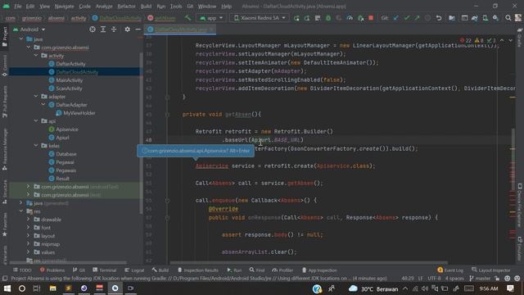Open the Layout Inspector panel
The height and width of the screenshot is (295, 524).
(x=491, y=270)
